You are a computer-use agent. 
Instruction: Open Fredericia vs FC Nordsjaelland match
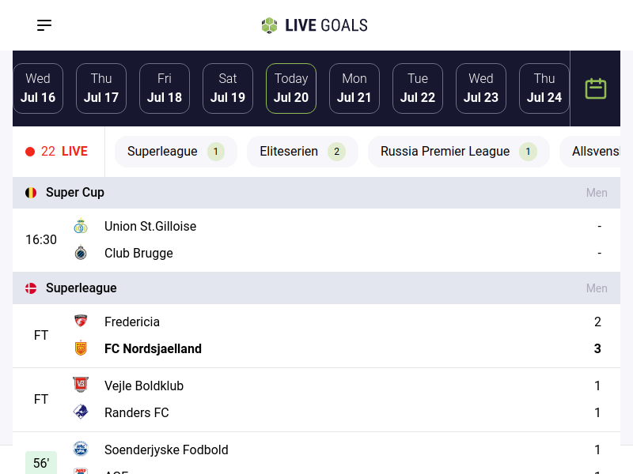click(316, 336)
